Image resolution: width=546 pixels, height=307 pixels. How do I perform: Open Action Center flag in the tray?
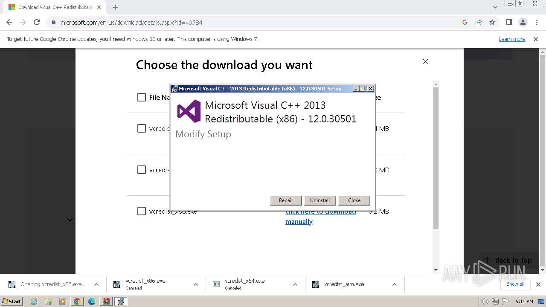[505, 301]
